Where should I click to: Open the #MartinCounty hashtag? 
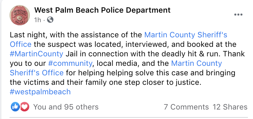(37, 54)
